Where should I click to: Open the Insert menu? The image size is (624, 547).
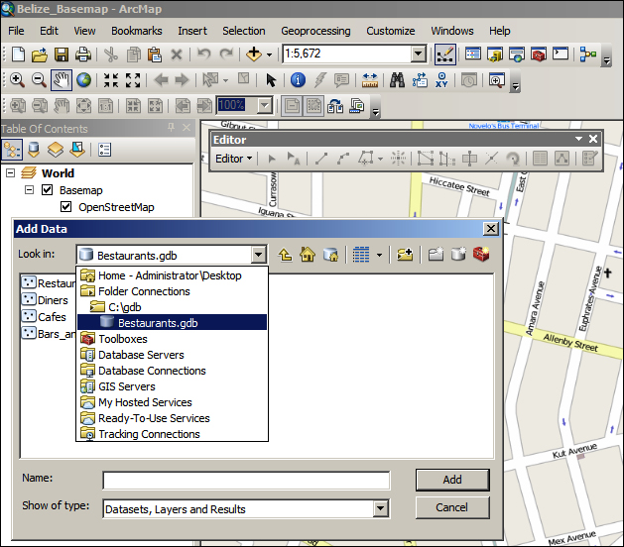point(192,31)
